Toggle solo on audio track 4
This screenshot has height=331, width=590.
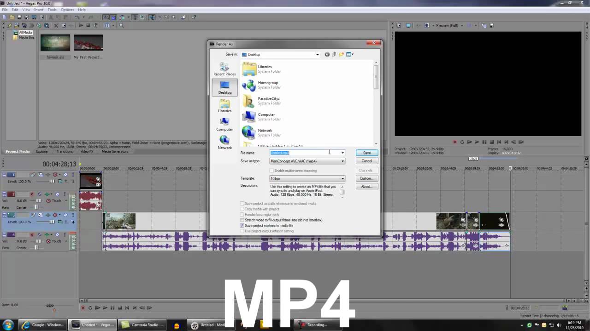[65, 234]
